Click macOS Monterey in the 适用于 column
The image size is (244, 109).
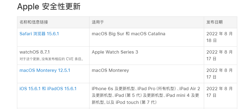pyautogui.click(x=110, y=70)
